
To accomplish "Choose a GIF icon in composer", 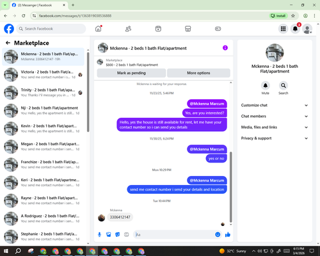I will click(x=127, y=235).
